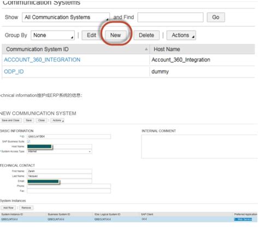Click the sort arrow in Communication System ID header
The height and width of the screenshot is (229, 259).
(146, 49)
